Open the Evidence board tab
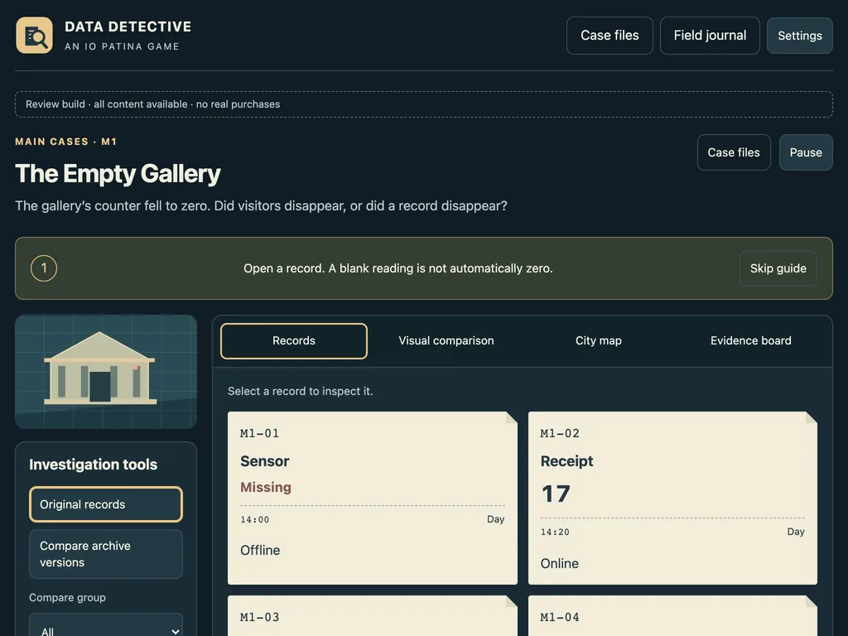 750,340
